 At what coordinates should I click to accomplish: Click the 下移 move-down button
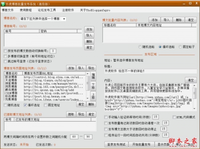[x=93, y=86]
